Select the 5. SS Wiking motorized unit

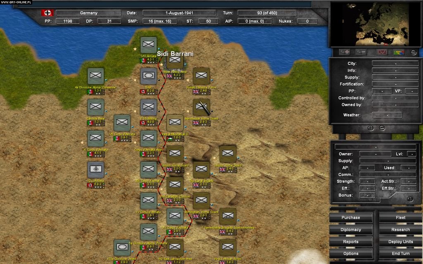pyautogui.click(x=148, y=107)
